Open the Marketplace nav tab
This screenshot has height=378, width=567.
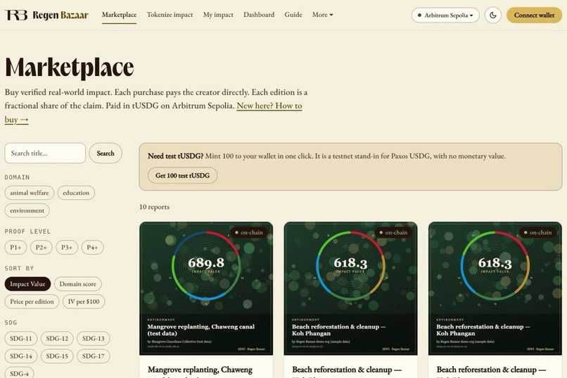[119, 15]
